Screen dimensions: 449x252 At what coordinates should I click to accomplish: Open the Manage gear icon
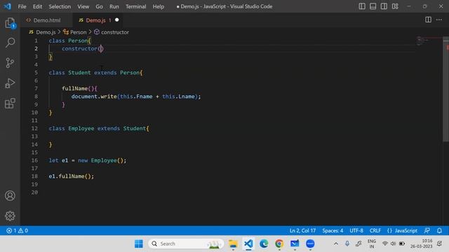pyautogui.click(x=10, y=216)
